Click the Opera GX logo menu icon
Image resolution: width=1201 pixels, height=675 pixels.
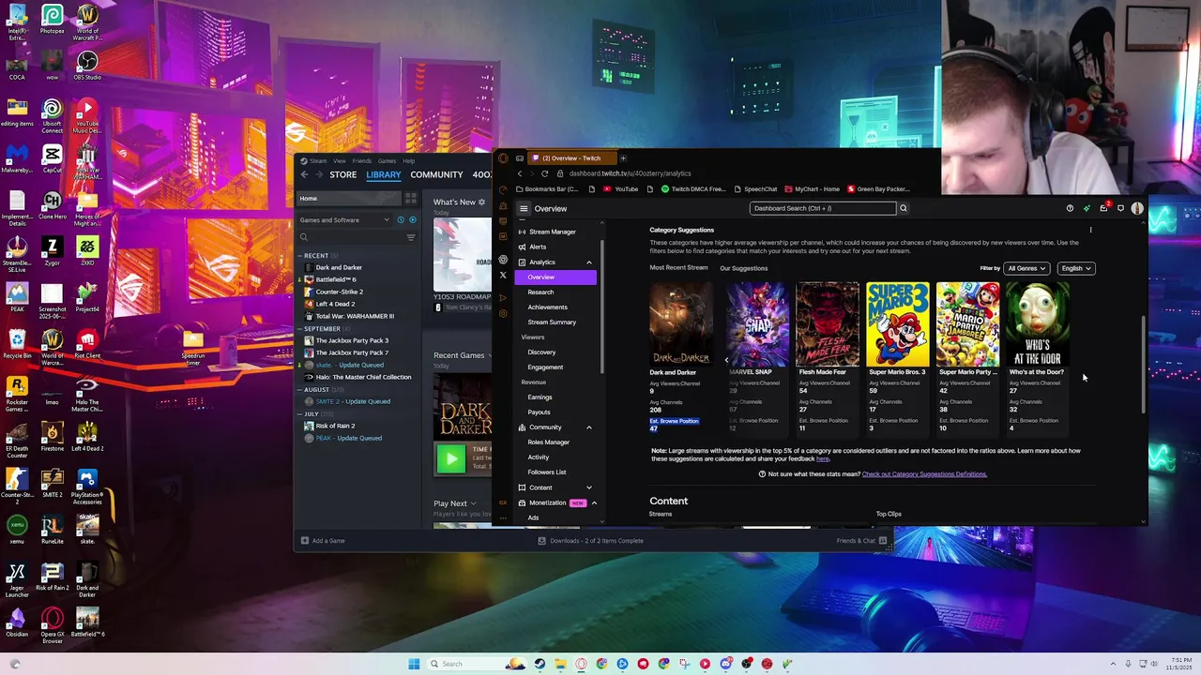[x=503, y=157]
